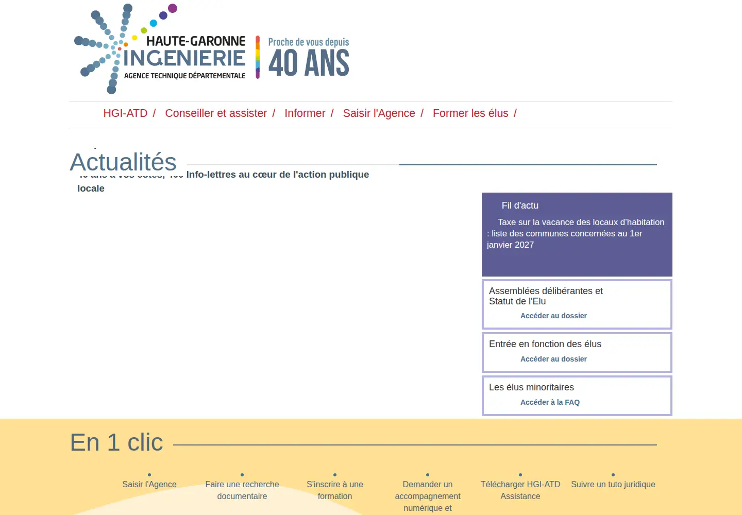
Task: Click S'inscrire à une formation shortcut
Action: click(x=335, y=490)
